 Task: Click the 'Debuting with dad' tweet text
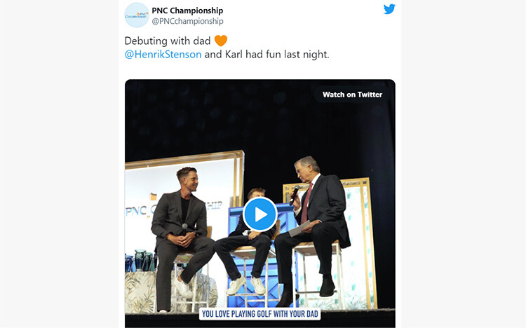168,41
